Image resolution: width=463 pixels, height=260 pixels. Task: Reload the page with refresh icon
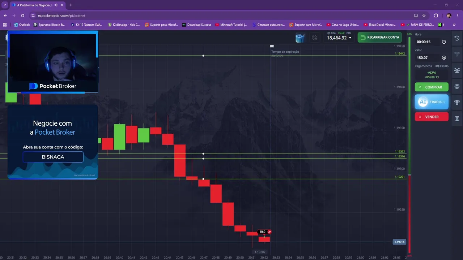pos(22,16)
